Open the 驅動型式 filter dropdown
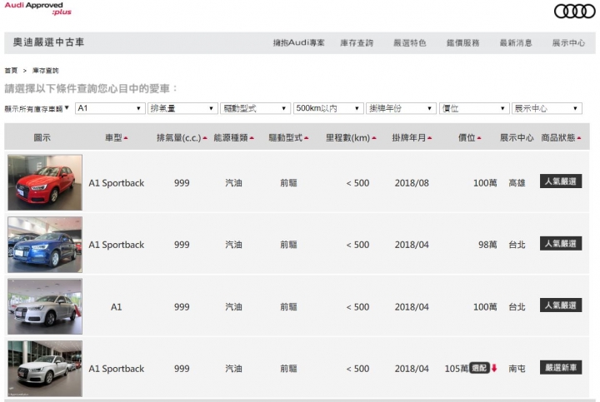 [x=256, y=108]
